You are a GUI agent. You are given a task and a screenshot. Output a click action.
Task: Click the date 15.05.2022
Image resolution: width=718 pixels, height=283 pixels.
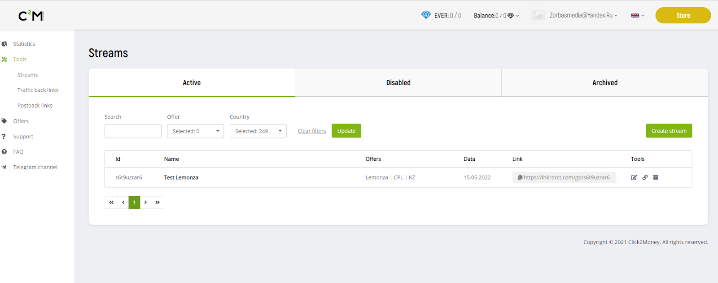[477, 178]
